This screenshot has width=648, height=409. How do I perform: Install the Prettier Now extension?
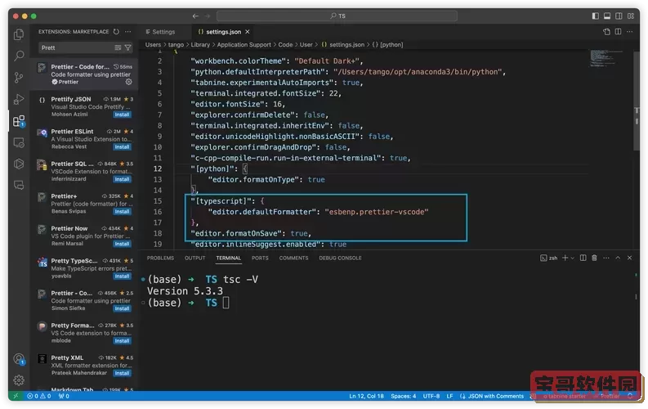coord(122,244)
